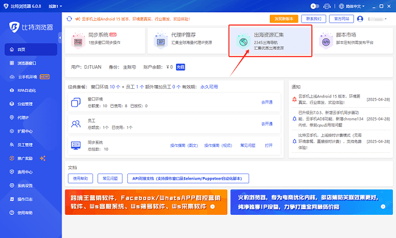Click the 用户: DJTUAN text
The height and width of the screenshot is (238, 396).
pos(86,67)
